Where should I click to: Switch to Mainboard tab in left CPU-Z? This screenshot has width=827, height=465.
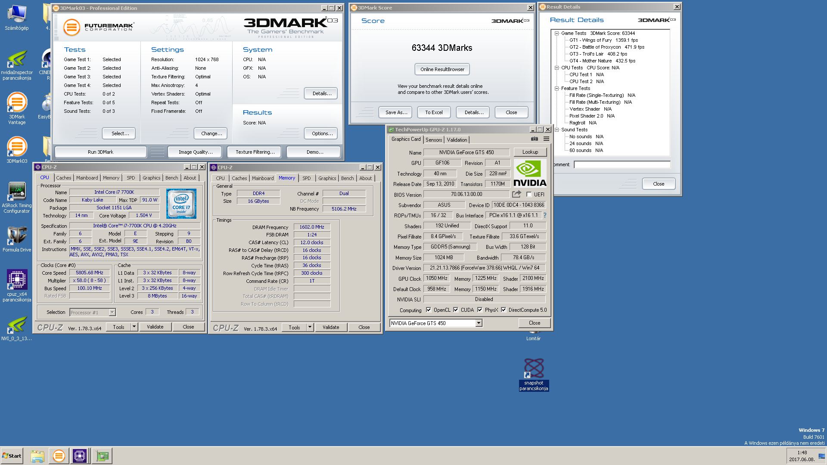click(87, 178)
